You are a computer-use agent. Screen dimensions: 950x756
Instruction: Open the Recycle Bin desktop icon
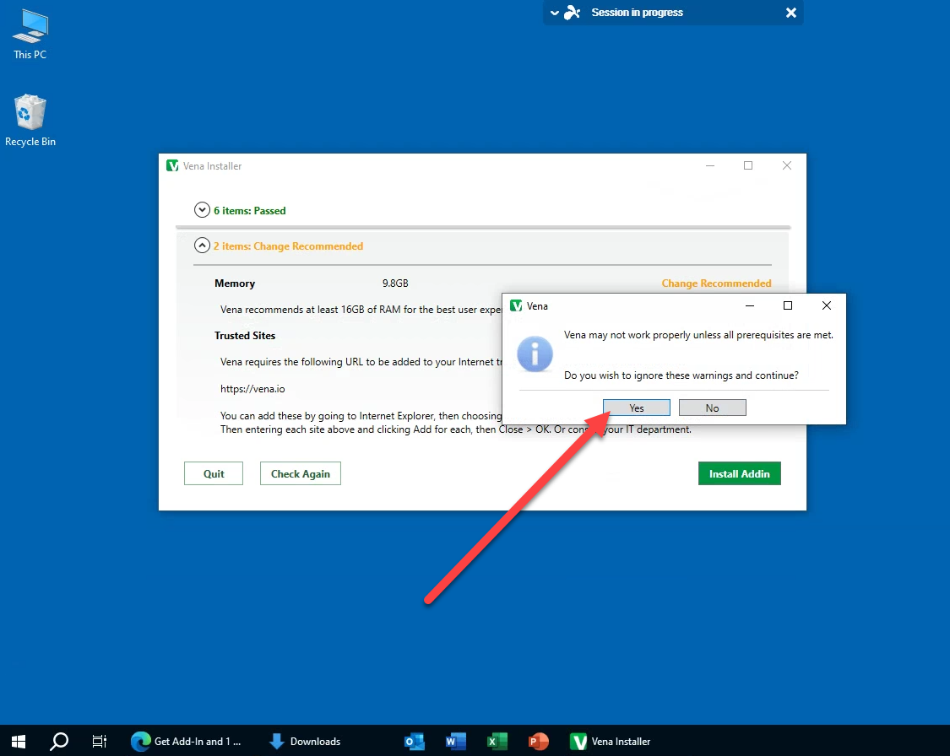point(30,121)
